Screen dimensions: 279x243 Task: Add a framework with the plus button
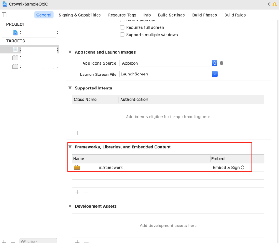click(77, 192)
